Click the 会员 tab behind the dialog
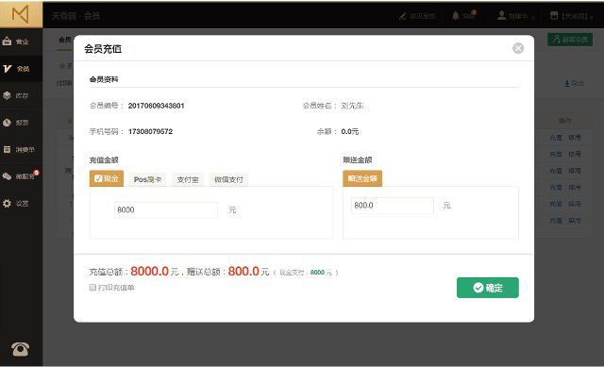Screen dimensions: 604x367 (65, 40)
